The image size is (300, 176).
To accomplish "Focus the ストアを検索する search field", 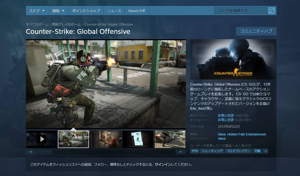I will pyautogui.click(x=241, y=10).
